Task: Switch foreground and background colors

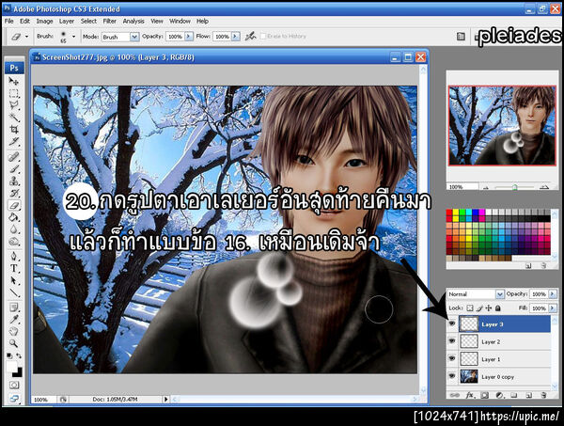Action: 19,355
